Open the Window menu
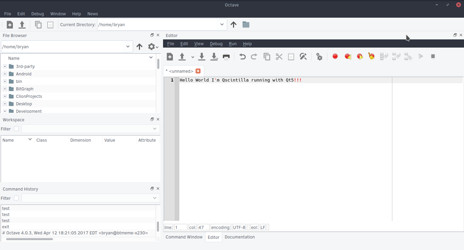This screenshot has width=464, height=250. pyautogui.click(x=58, y=14)
